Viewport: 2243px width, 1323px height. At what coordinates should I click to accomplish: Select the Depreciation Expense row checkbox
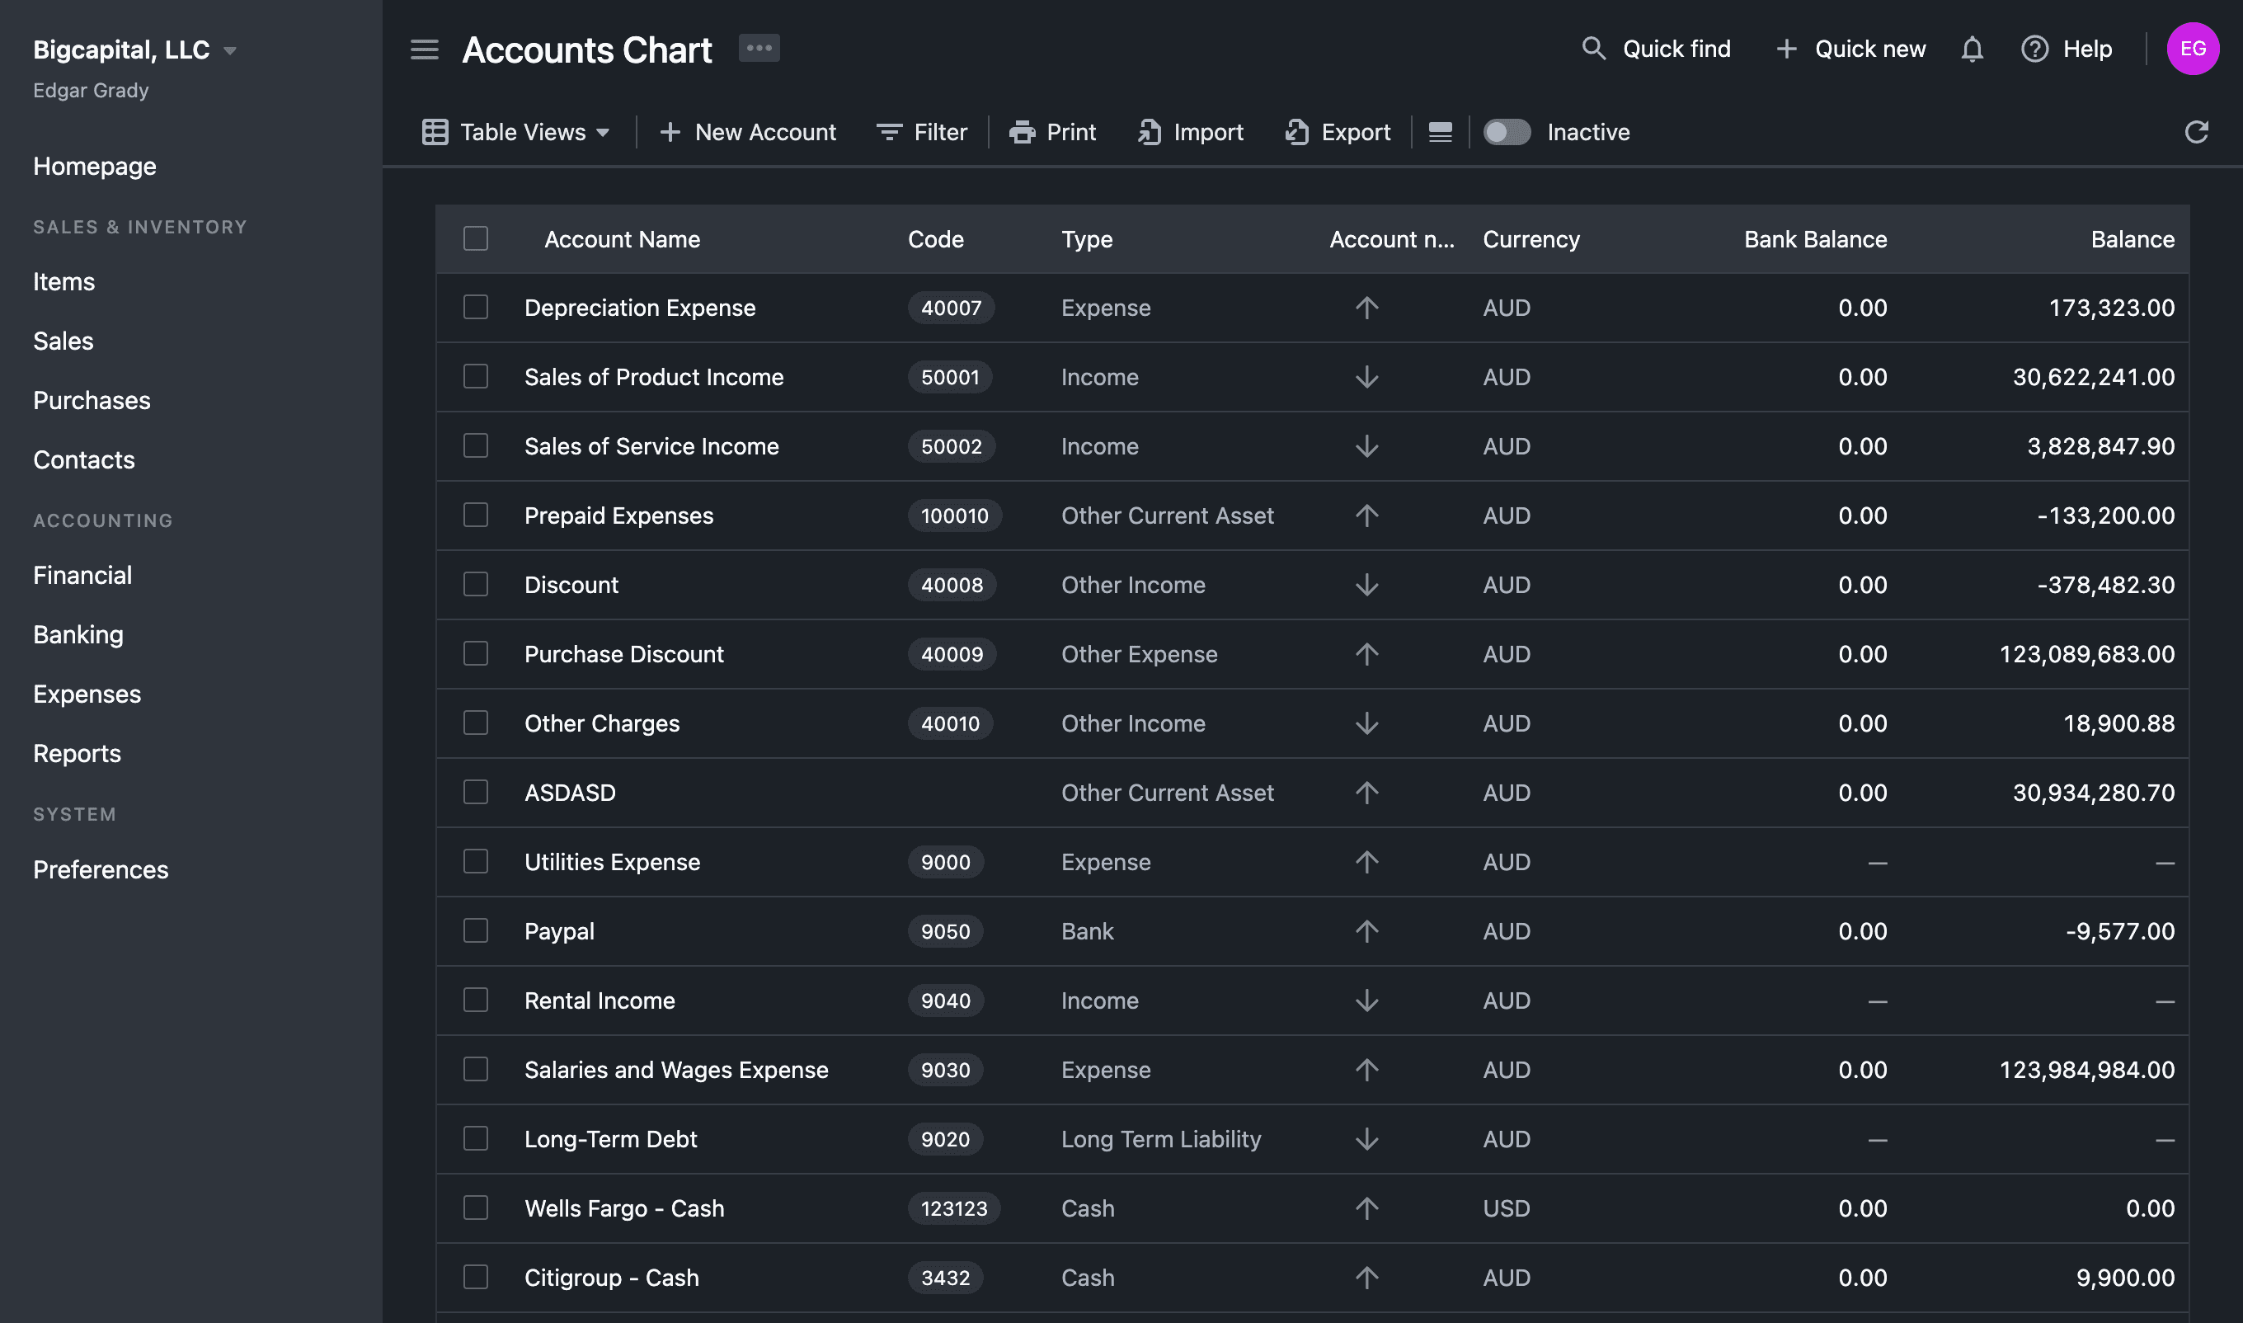coord(476,307)
